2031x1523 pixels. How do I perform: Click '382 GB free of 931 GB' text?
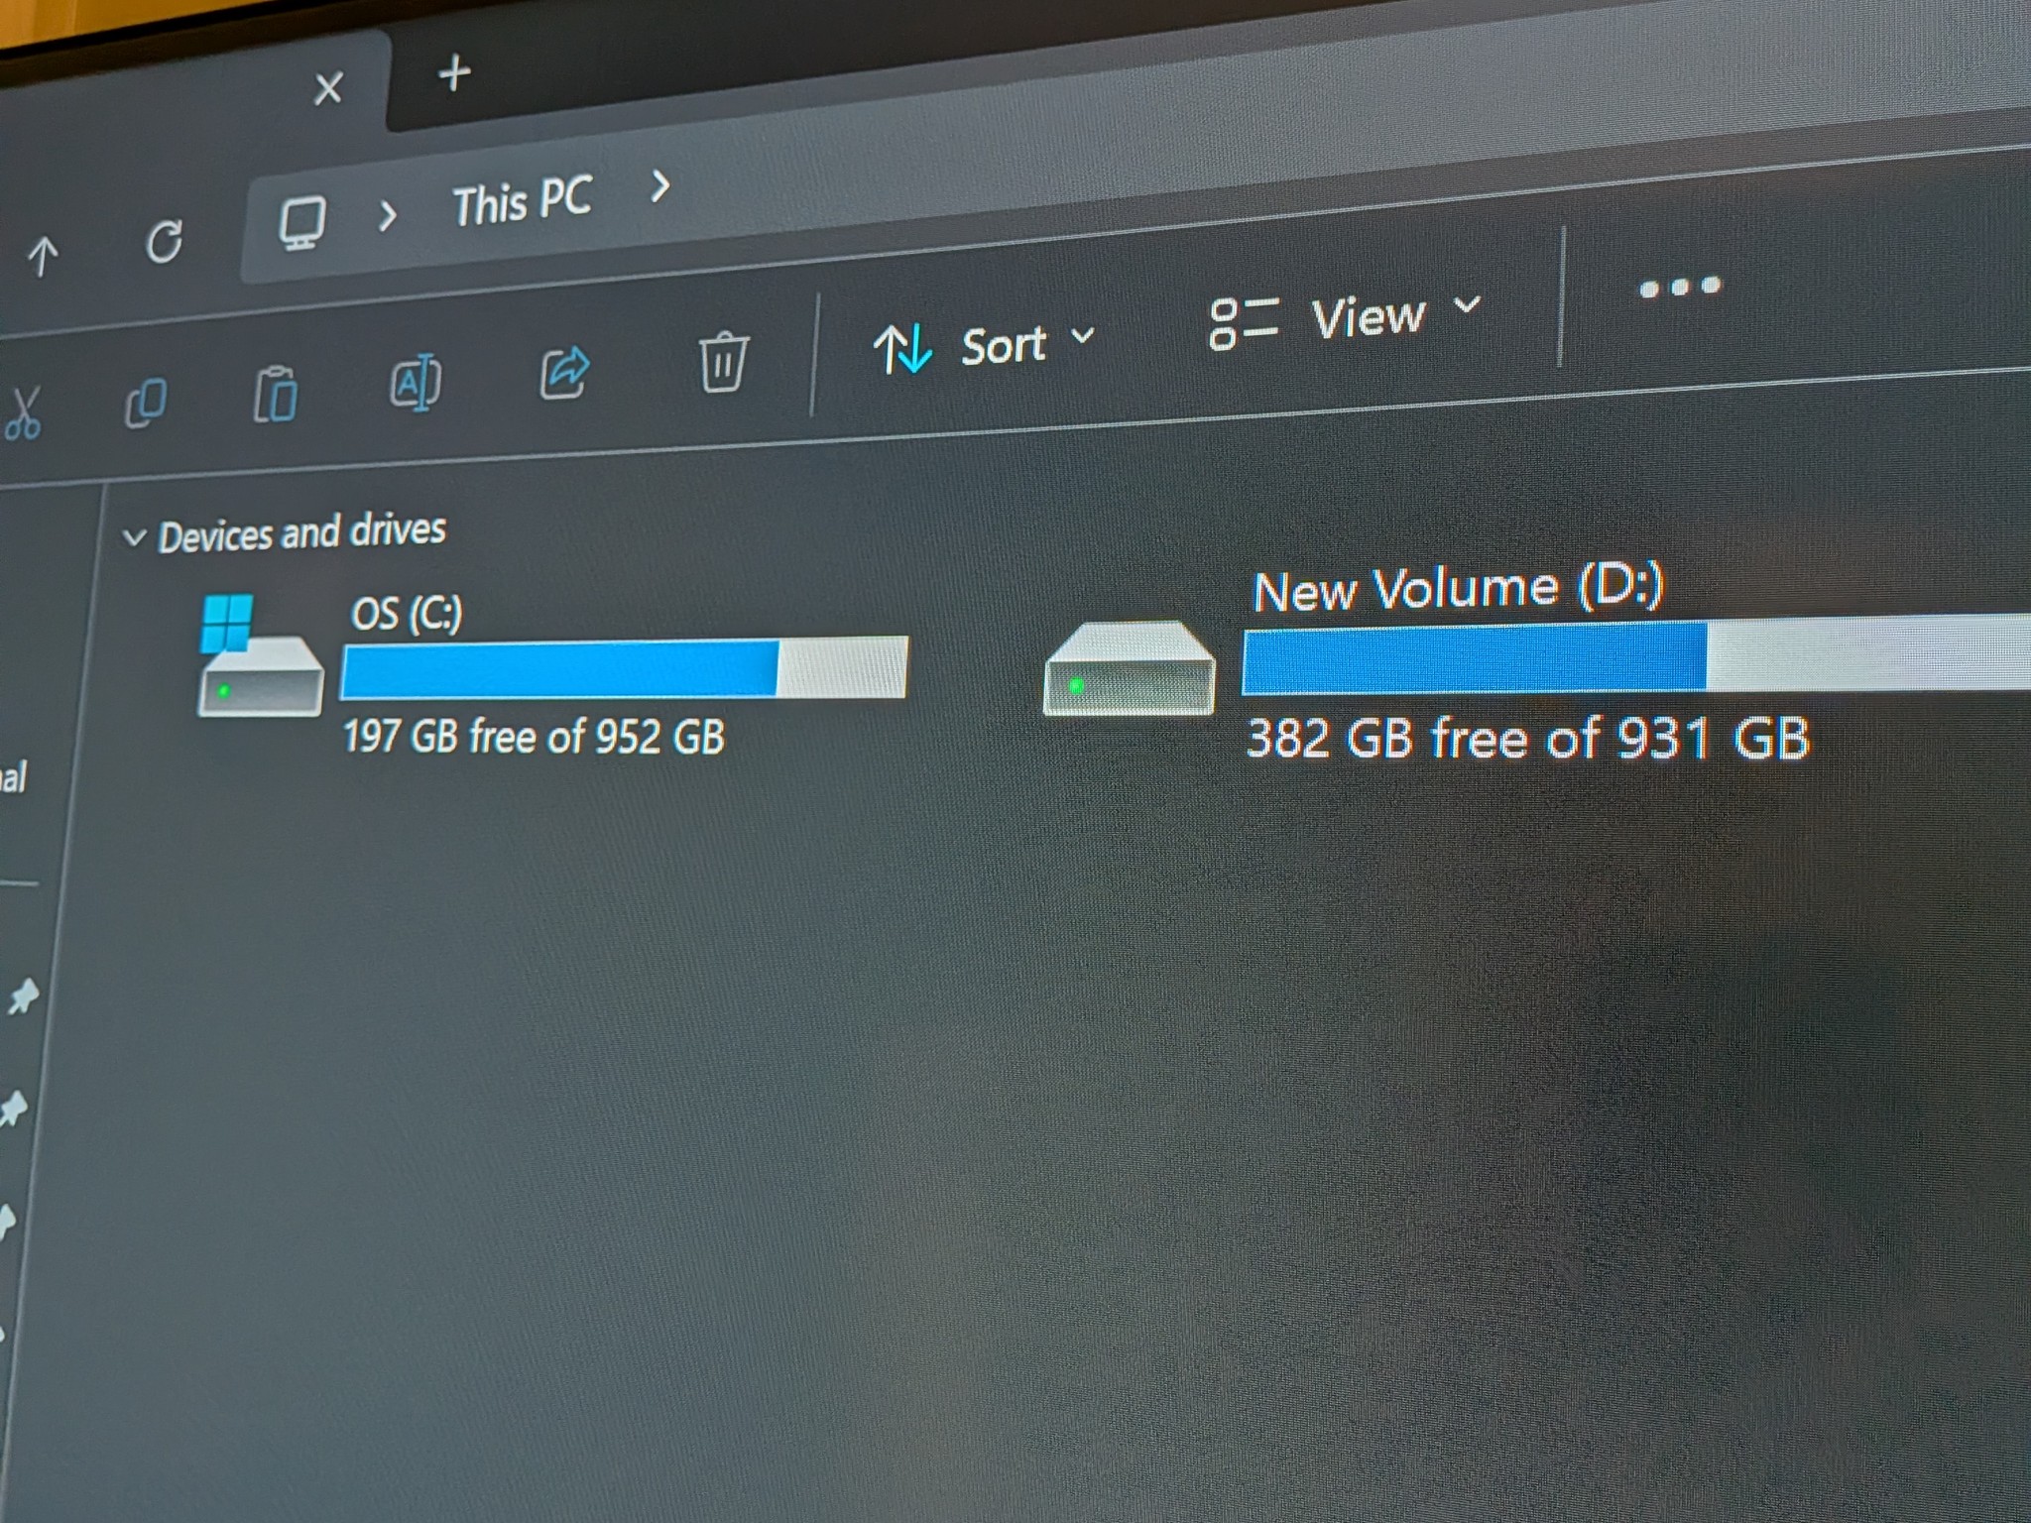pyautogui.click(x=1528, y=739)
